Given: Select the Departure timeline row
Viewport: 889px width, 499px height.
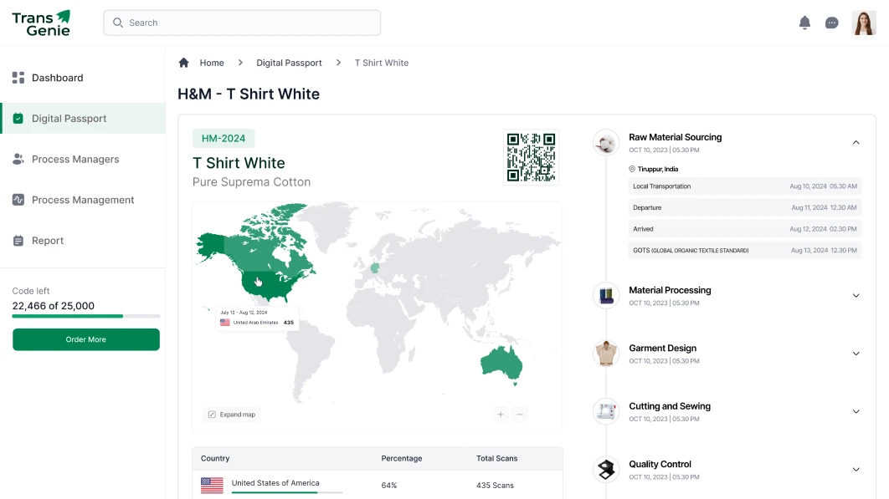Looking at the screenshot, I should click(x=744, y=208).
